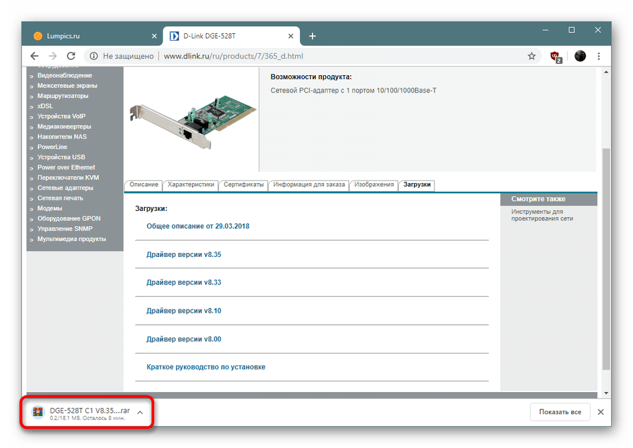Click the page scrollbar down arrow
633x448 pixels.
(606, 393)
